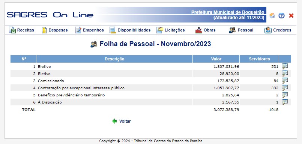
Task: Open details icon for Benefício previdenciário row
Action: point(285,95)
